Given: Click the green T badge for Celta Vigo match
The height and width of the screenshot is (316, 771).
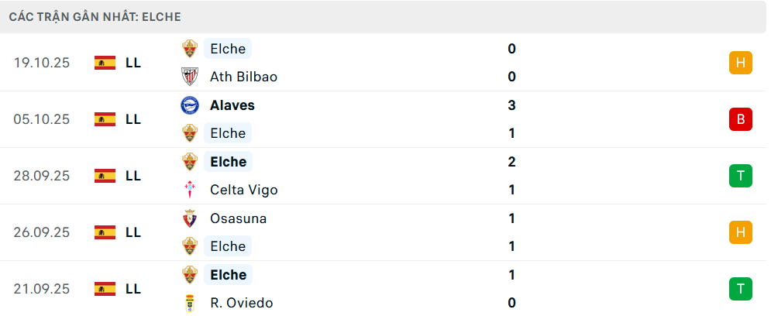Looking at the screenshot, I should click(740, 176).
